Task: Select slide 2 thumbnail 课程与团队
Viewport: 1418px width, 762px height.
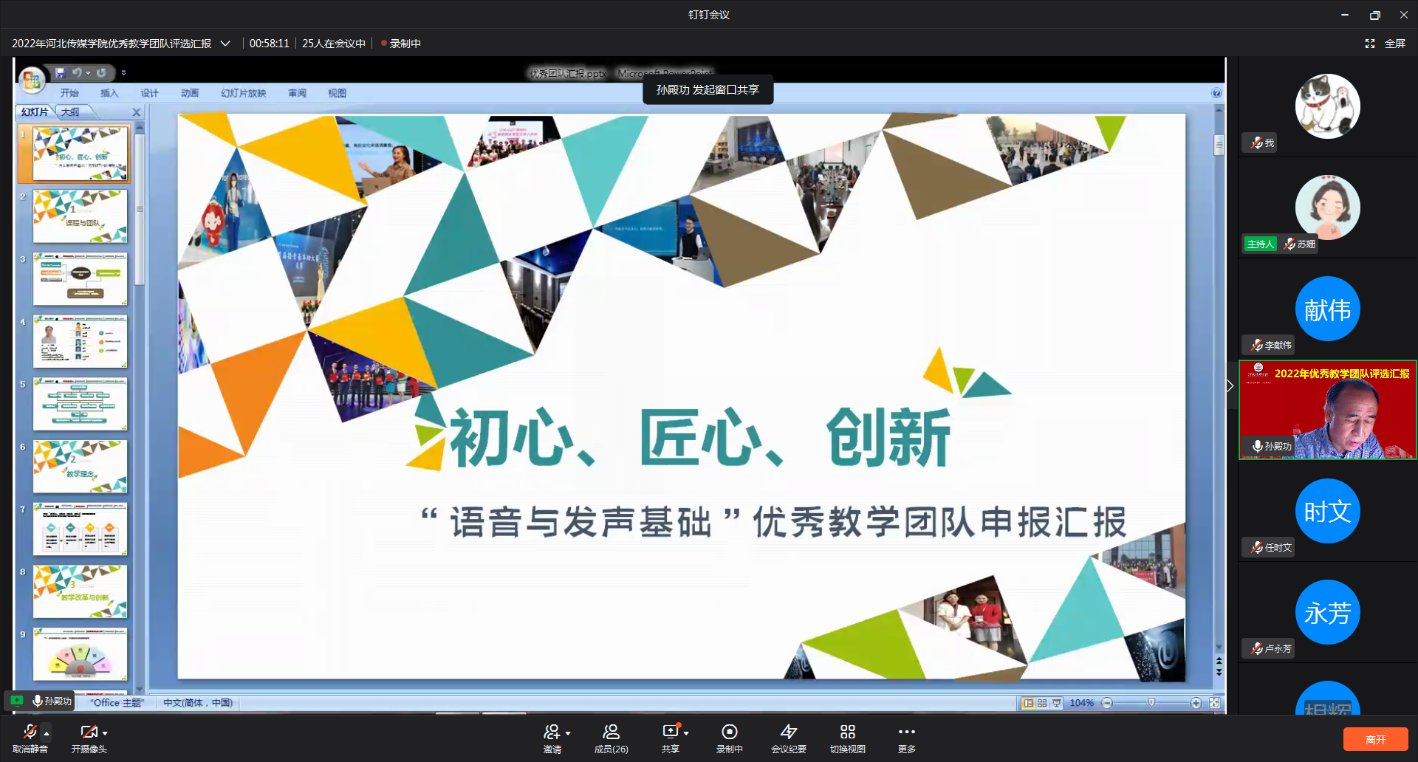Action: click(x=80, y=216)
